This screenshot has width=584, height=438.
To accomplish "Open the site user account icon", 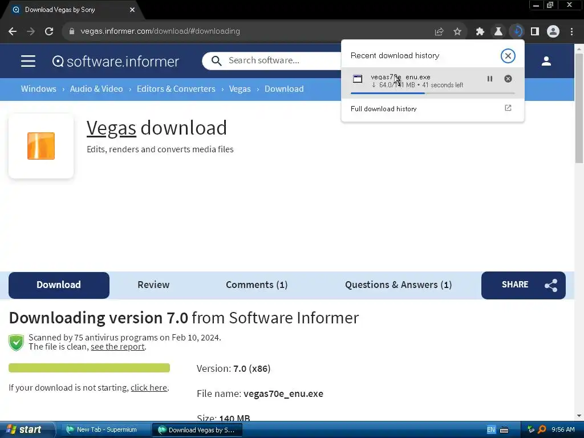I will pos(546,61).
